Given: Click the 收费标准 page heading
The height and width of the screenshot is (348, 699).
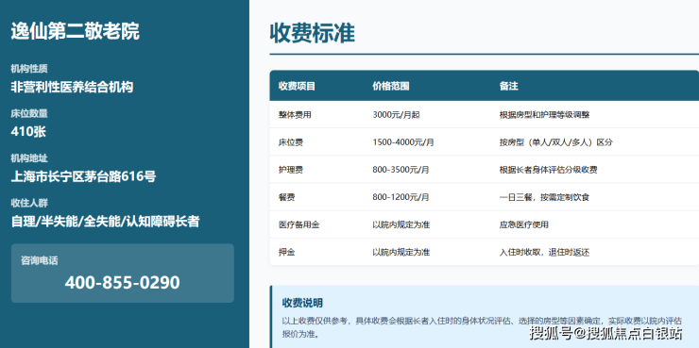Looking at the screenshot, I should coord(312,33).
